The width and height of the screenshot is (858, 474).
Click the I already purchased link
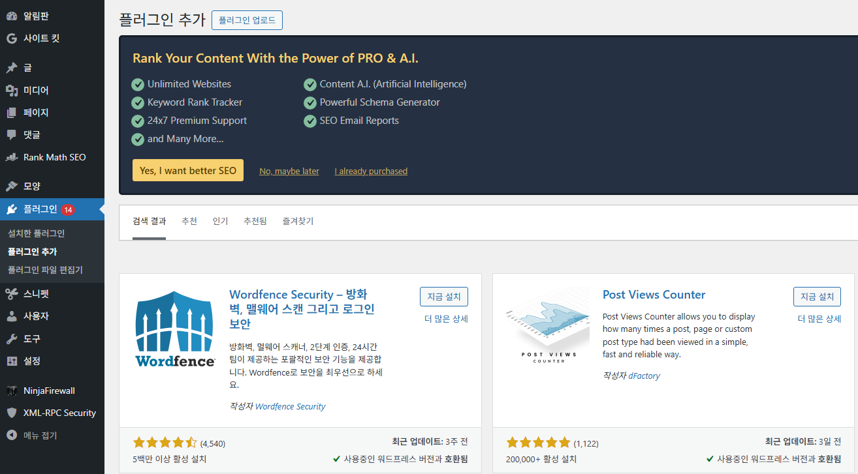[371, 171]
